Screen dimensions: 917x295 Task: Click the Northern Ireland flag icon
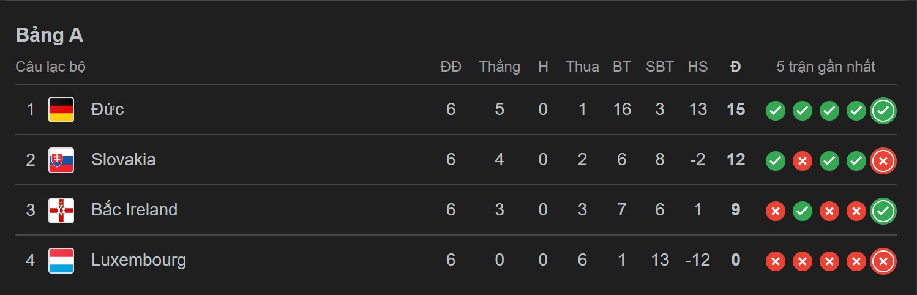[61, 210]
